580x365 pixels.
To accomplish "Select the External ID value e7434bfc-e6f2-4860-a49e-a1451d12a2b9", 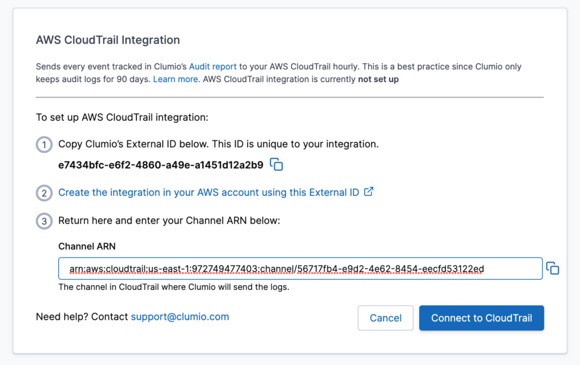I will click(161, 165).
